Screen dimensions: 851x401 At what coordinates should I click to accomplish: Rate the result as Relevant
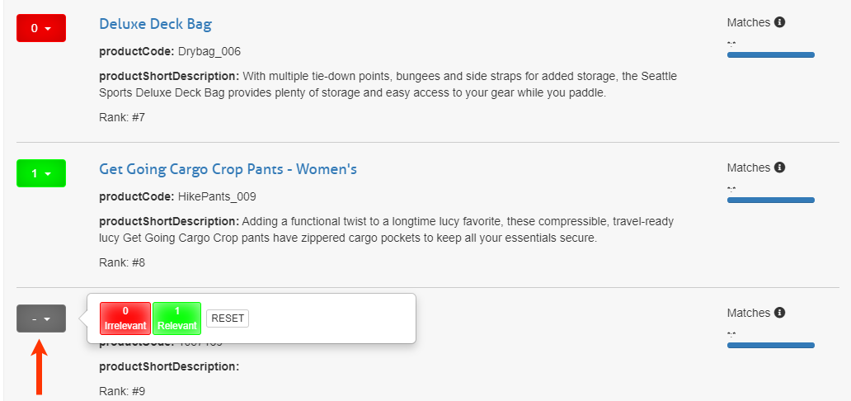[177, 318]
